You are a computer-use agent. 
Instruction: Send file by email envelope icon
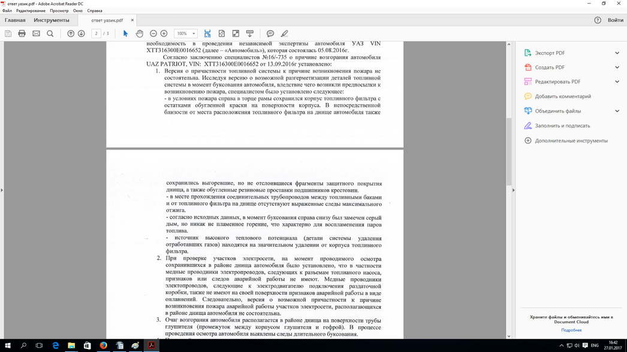click(36, 34)
